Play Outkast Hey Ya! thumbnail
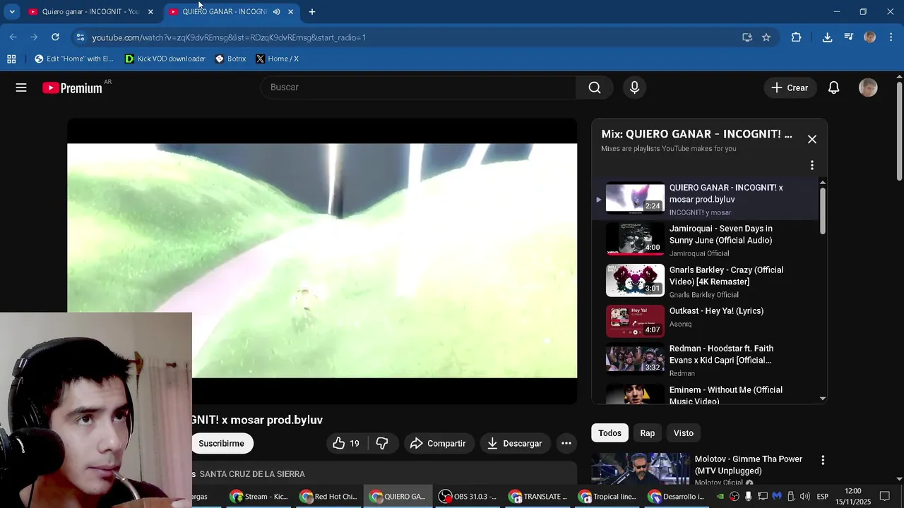Screen dimensions: 904x508 pyautogui.click(x=635, y=321)
